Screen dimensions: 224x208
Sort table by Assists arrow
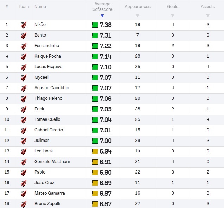(x=208, y=15)
